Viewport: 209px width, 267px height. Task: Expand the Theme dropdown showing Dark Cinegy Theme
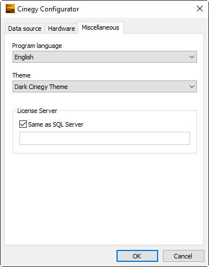pos(104,87)
